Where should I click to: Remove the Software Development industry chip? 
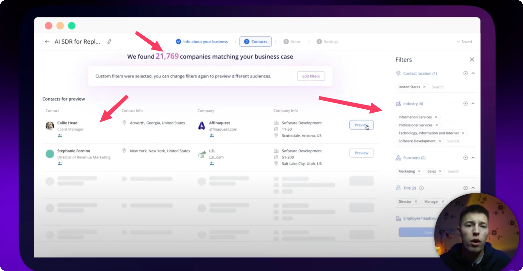[440, 141]
